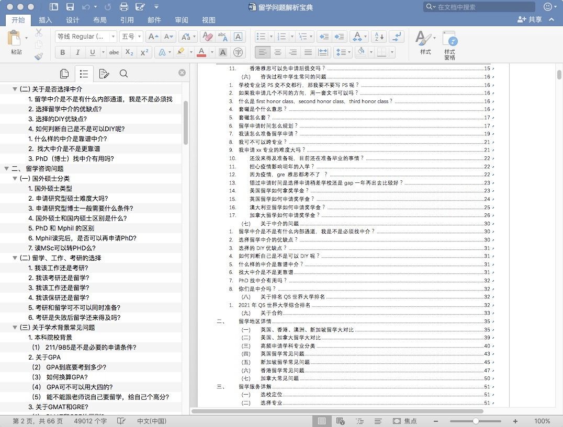The width and height of the screenshot is (563, 427).
Task: Click the A-Z sort icon in the ribbon
Action: pyautogui.click(x=379, y=37)
